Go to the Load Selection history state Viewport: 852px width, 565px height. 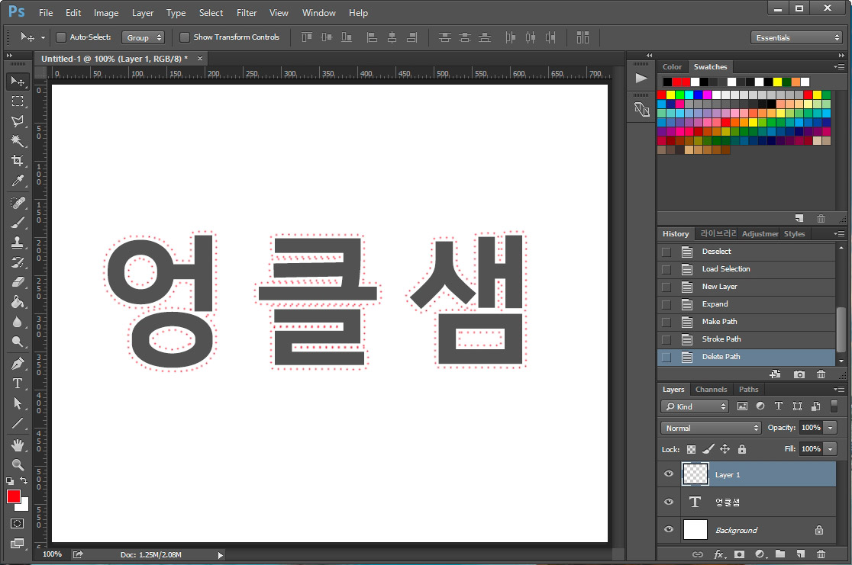point(746,269)
